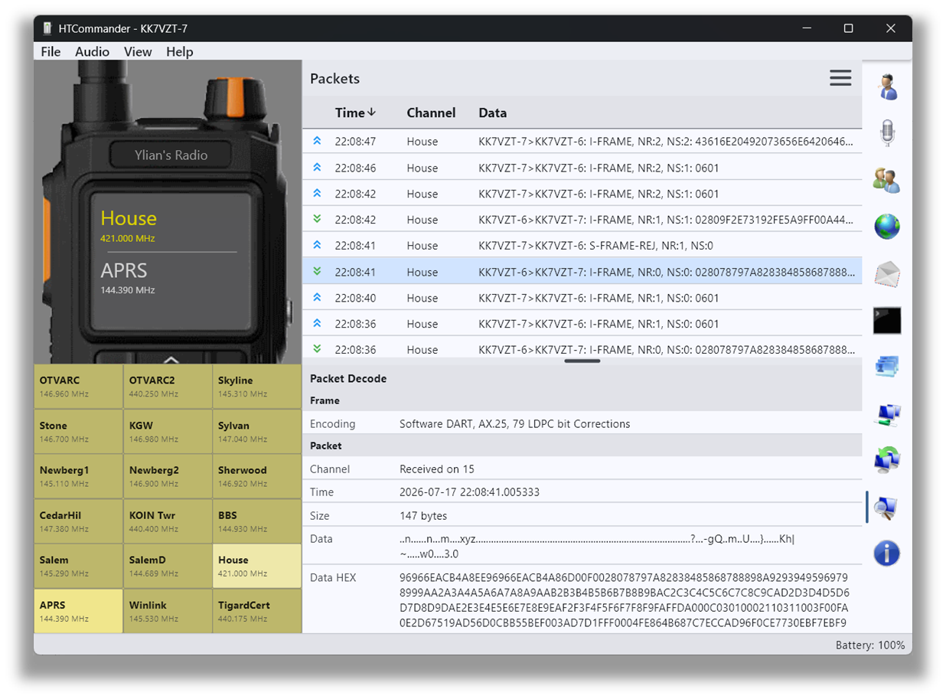Select the magnifier packet capture icon
Image resolution: width=946 pixels, height=699 pixels.
tap(887, 508)
